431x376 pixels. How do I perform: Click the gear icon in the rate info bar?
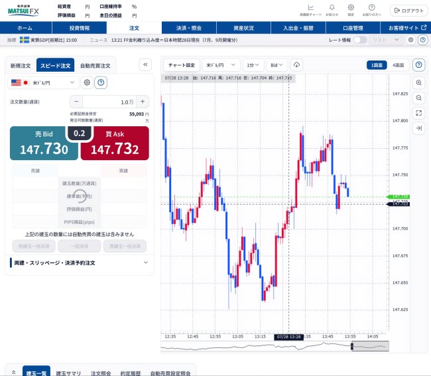(410, 40)
